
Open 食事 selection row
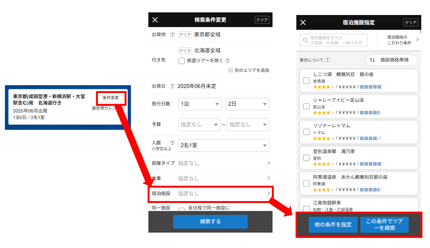pyautogui.click(x=210, y=178)
